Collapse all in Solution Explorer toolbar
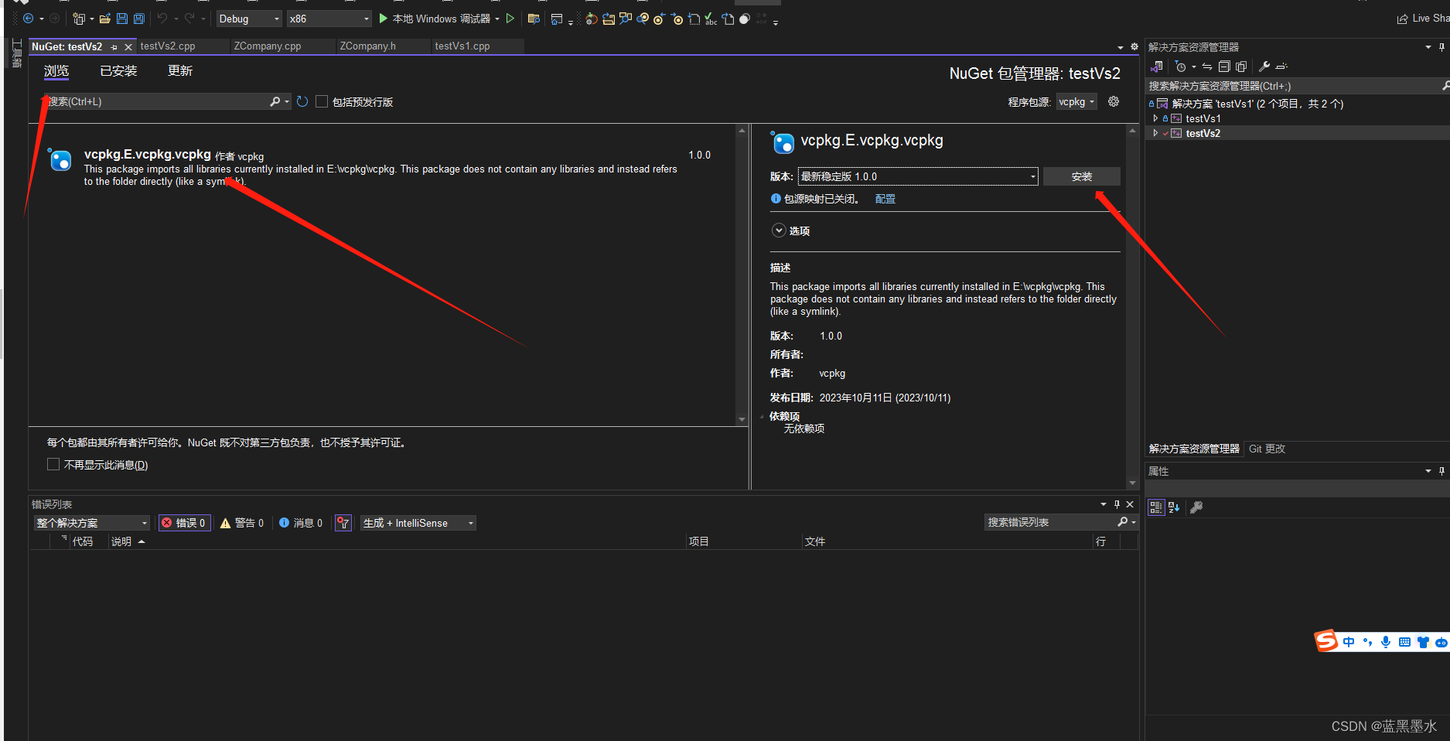Image resolution: width=1450 pixels, height=741 pixels. [x=1224, y=67]
